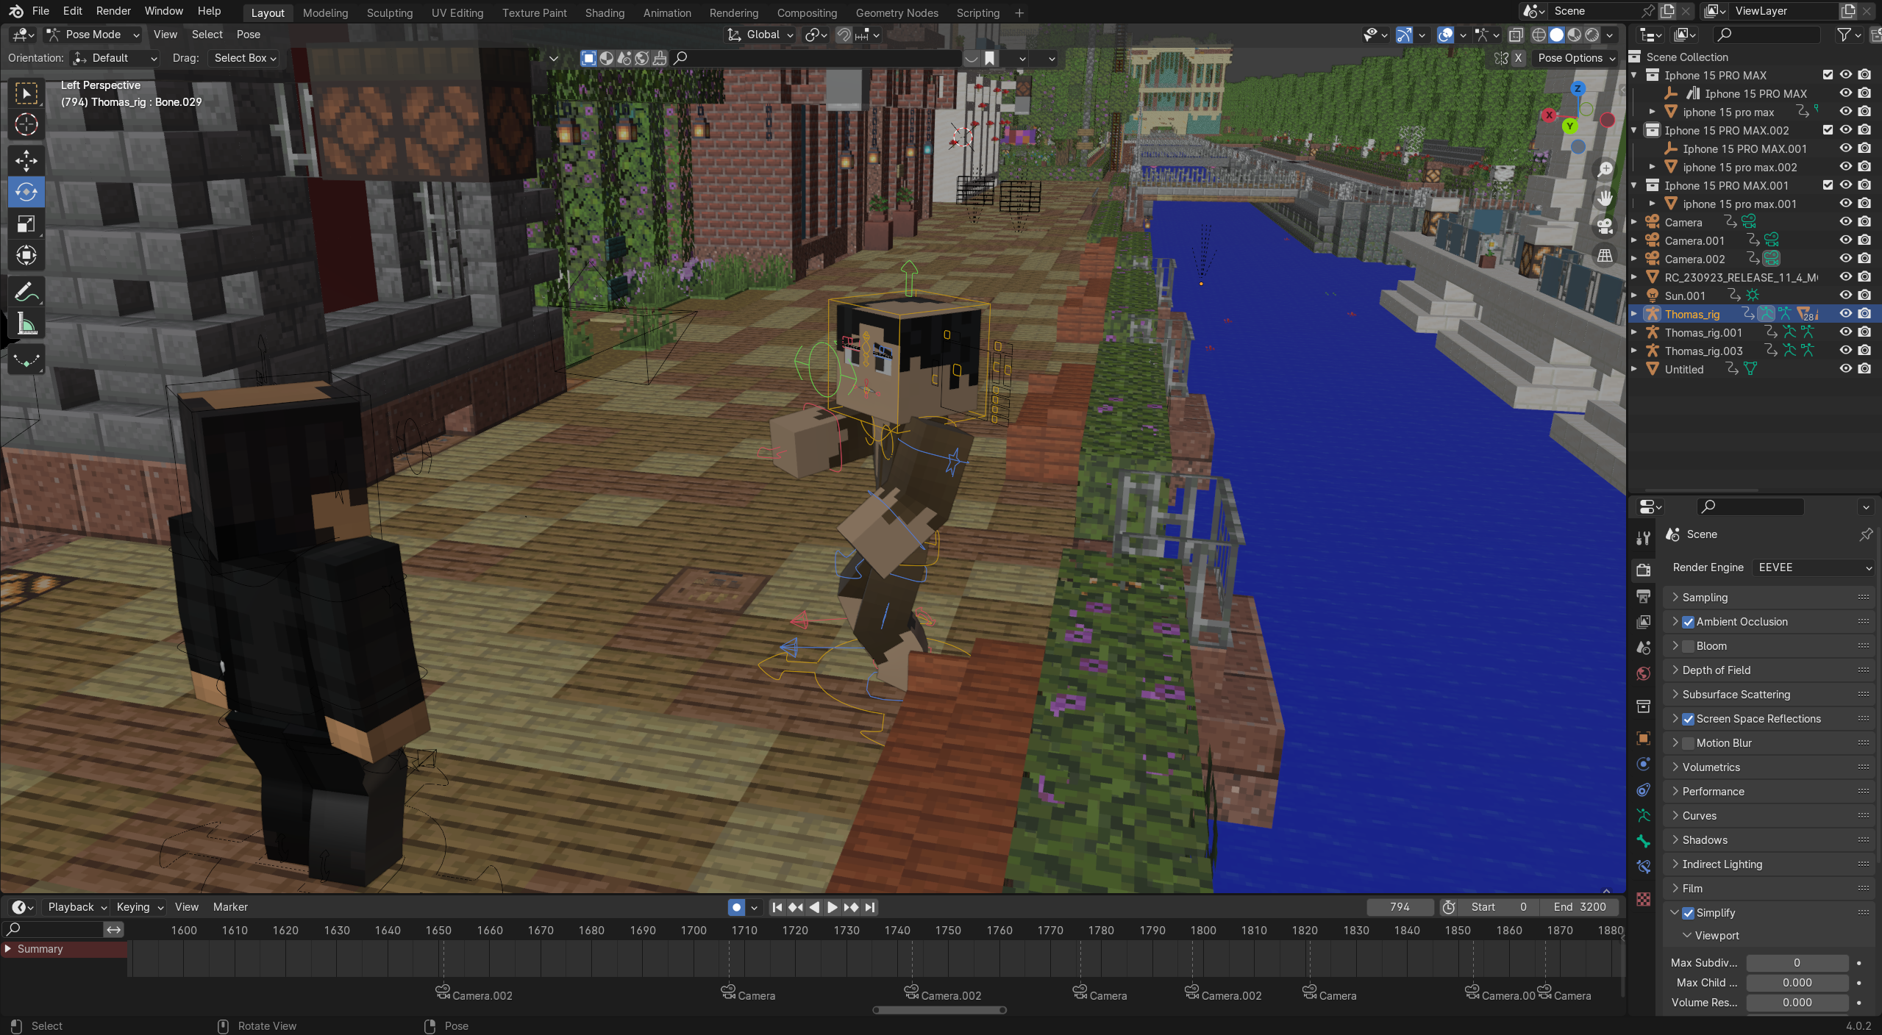The width and height of the screenshot is (1882, 1035).
Task: Open the File menu
Action: coord(41,11)
